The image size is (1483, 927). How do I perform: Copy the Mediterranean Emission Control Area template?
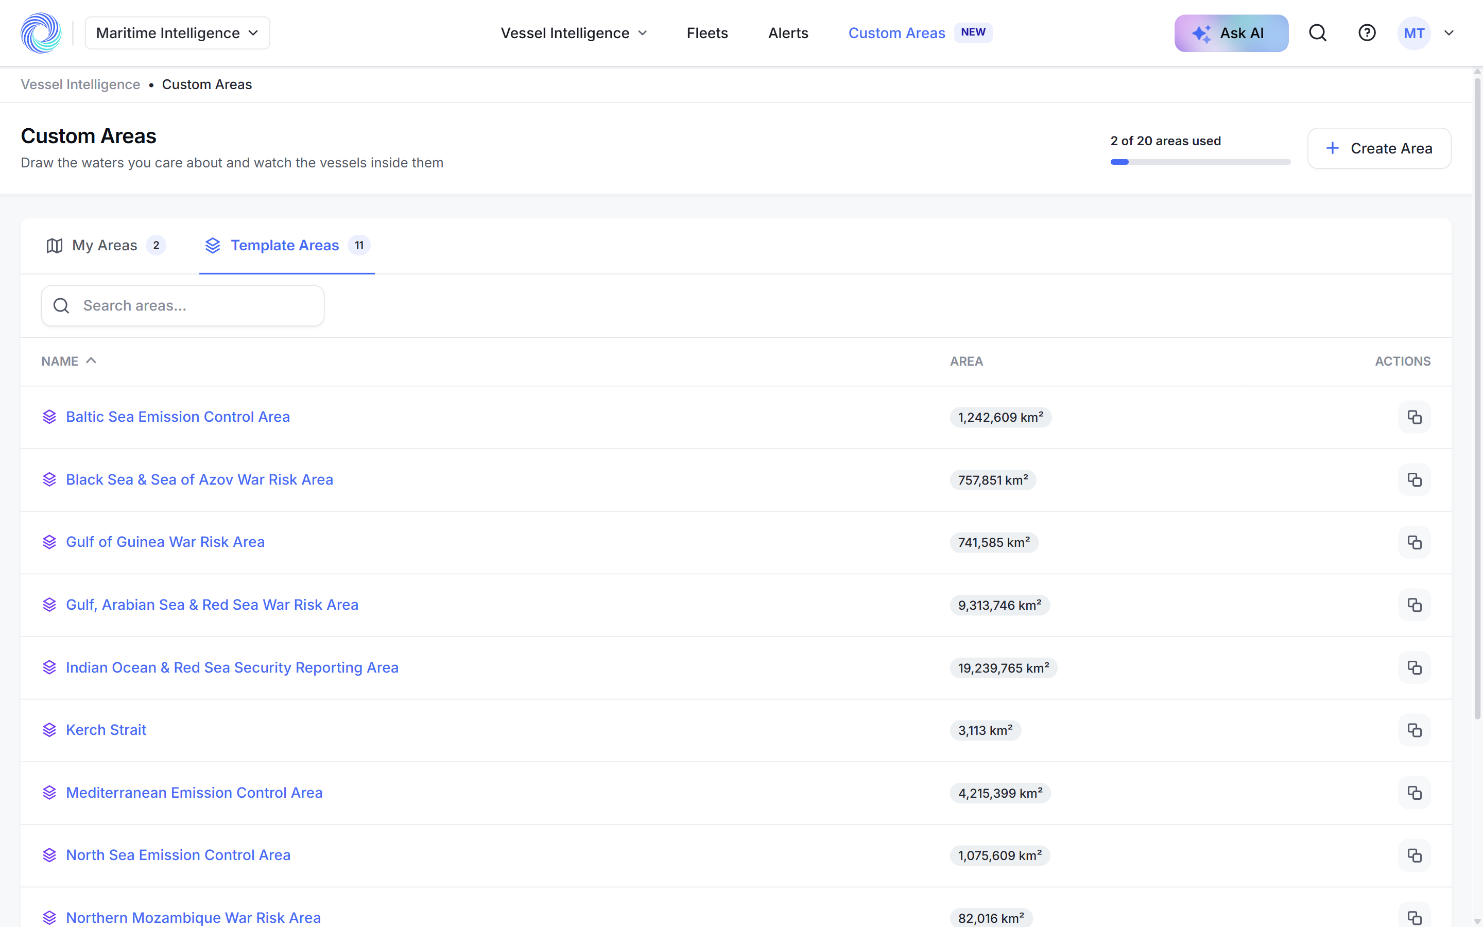(x=1415, y=793)
